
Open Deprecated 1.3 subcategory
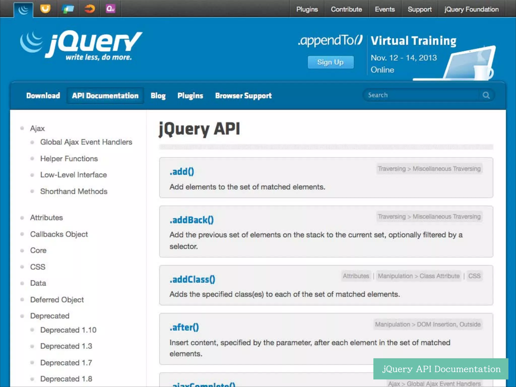tap(66, 346)
